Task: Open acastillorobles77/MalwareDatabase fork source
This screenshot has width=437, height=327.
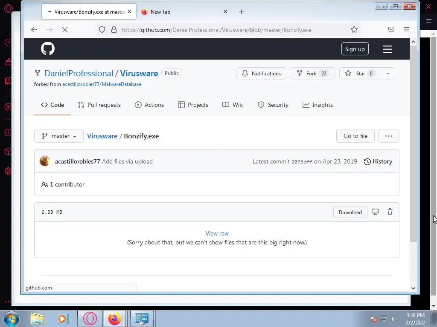Action: tap(102, 84)
